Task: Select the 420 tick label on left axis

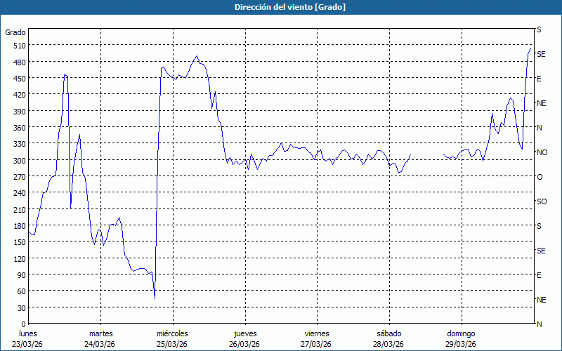Action: (x=17, y=95)
